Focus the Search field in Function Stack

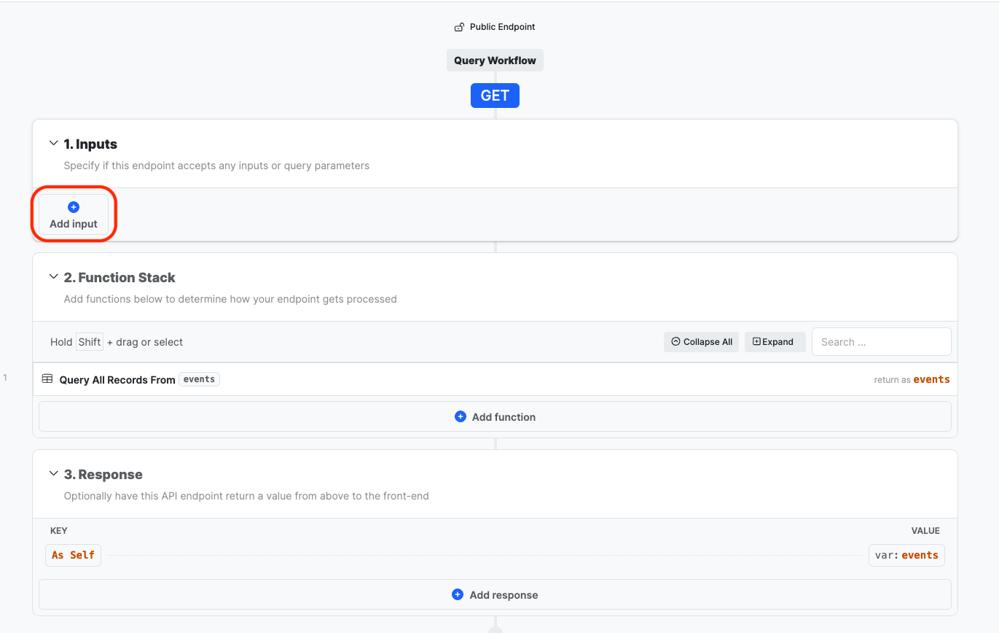tap(881, 342)
